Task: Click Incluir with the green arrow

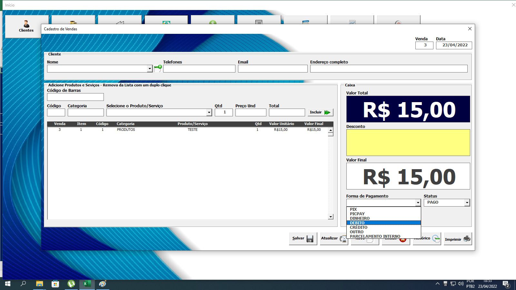Action: (320, 112)
